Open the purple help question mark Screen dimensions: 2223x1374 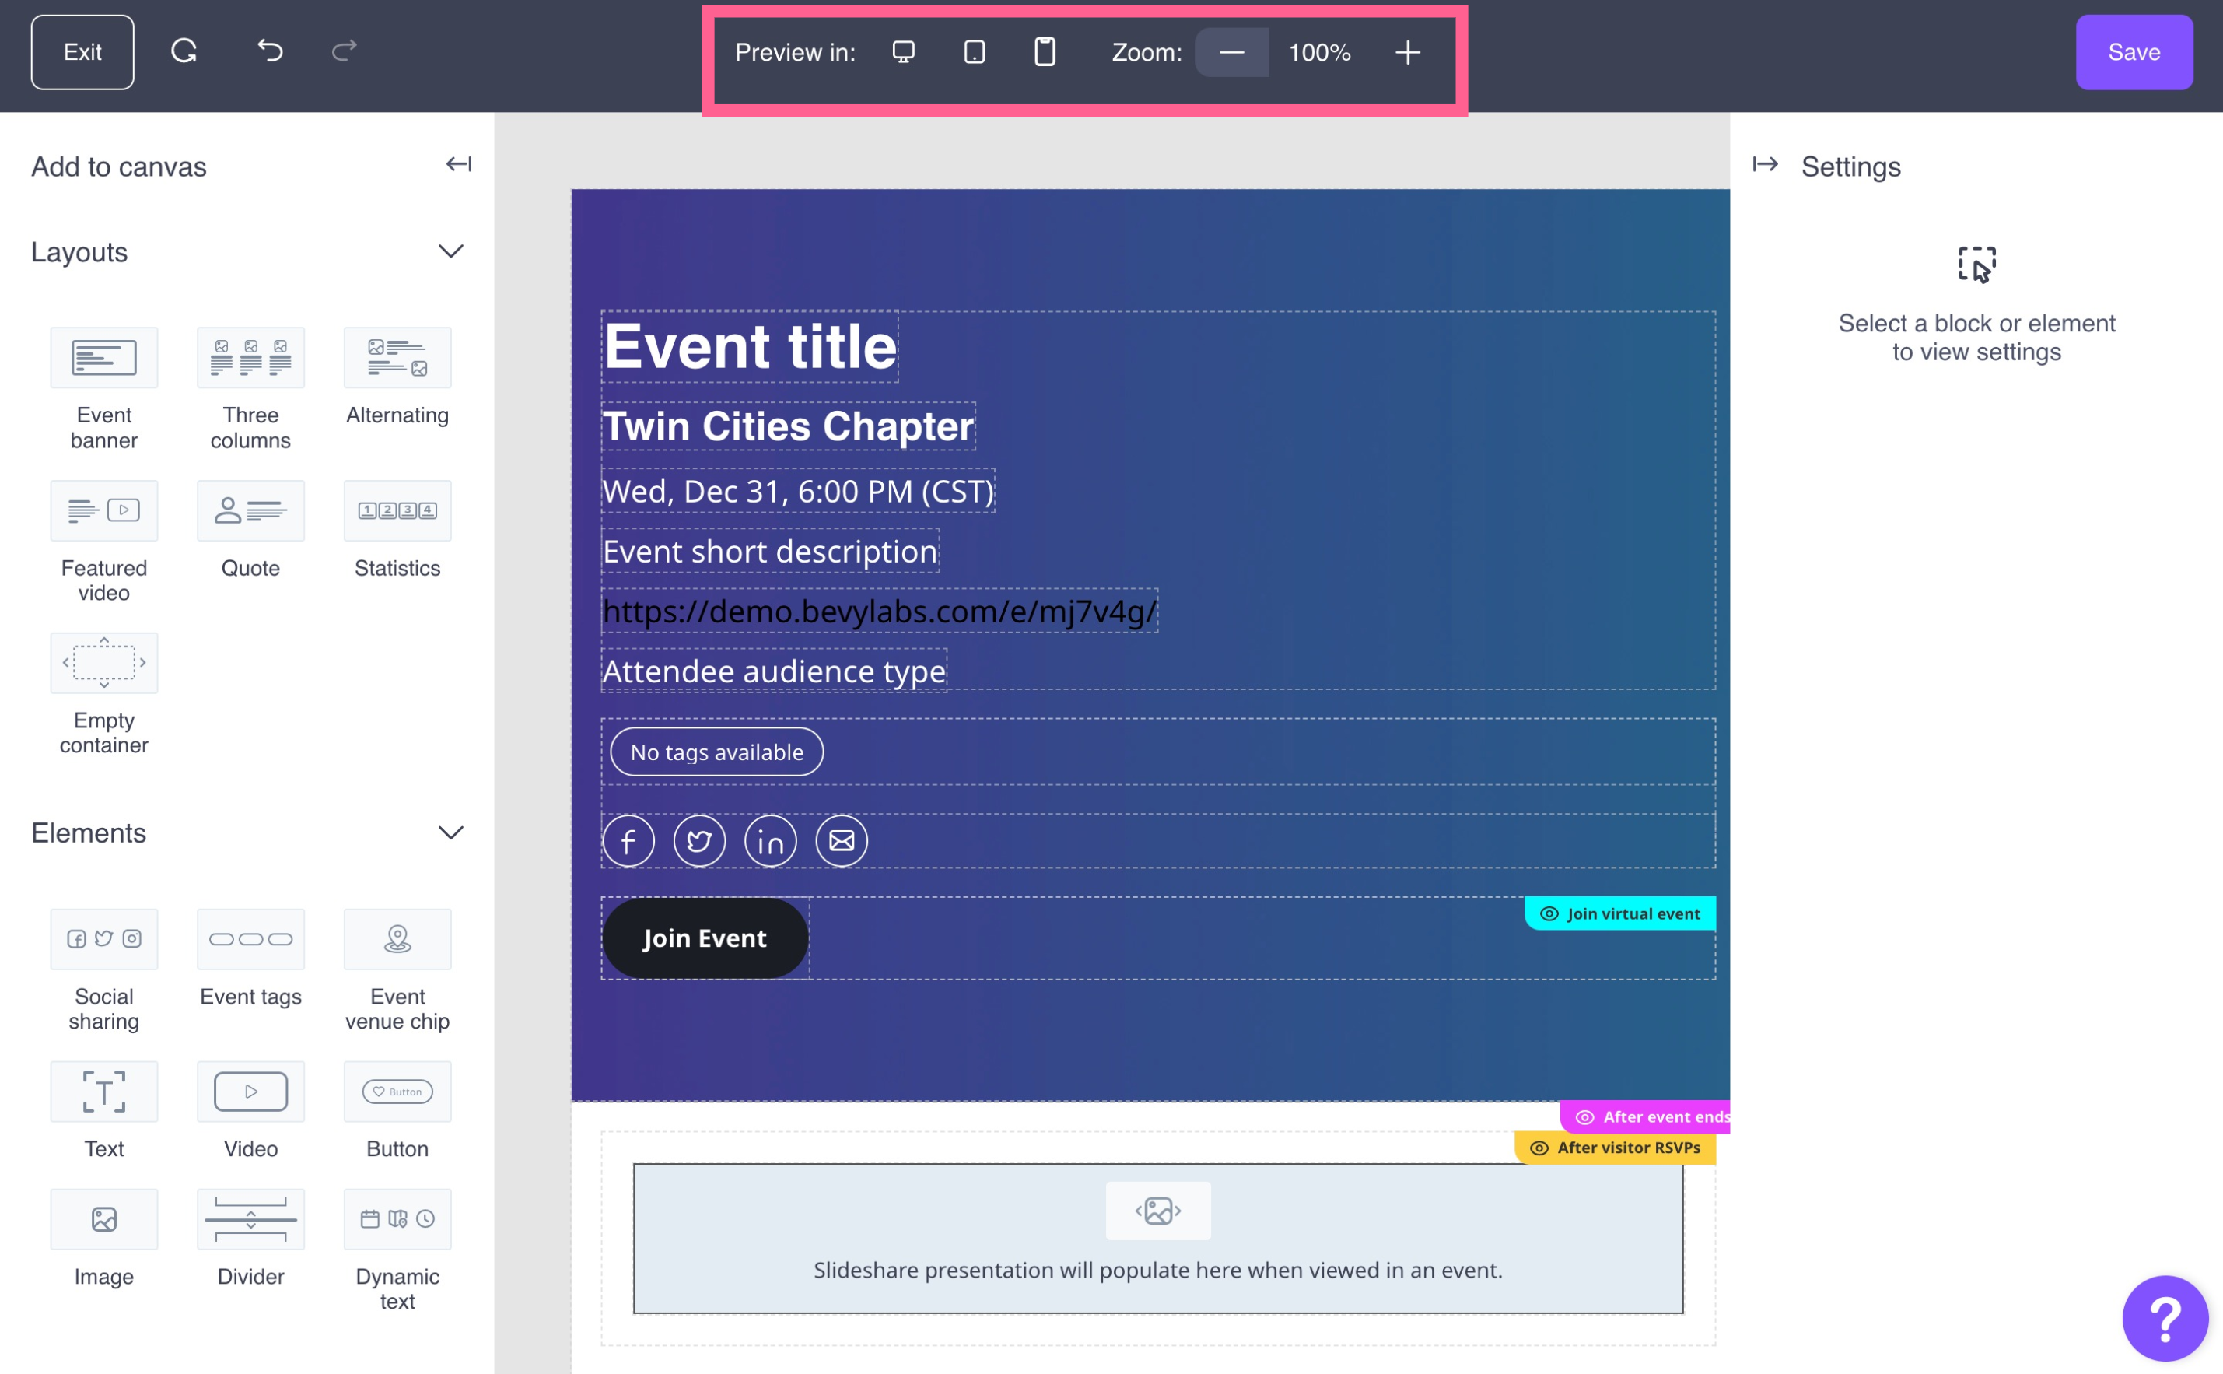pyautogui.click(x=2164, y=1319)
